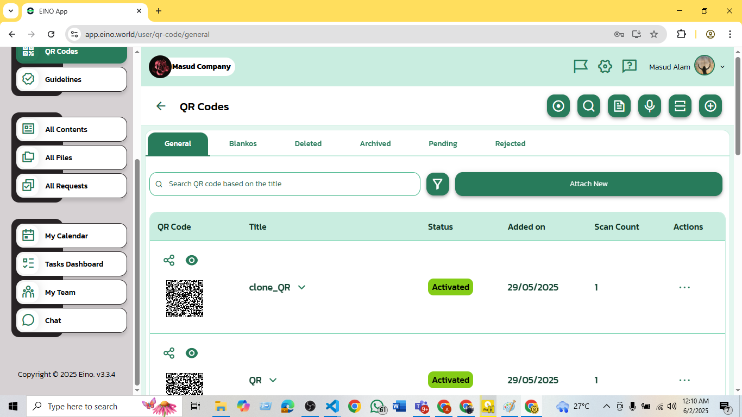Click the scanner toolbar button
The image size is (742, 417).
680,106
